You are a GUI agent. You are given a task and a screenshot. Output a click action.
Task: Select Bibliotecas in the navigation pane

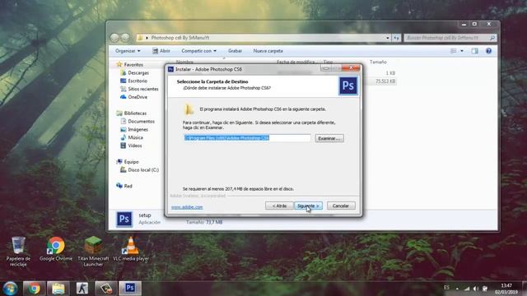point(135,113)
